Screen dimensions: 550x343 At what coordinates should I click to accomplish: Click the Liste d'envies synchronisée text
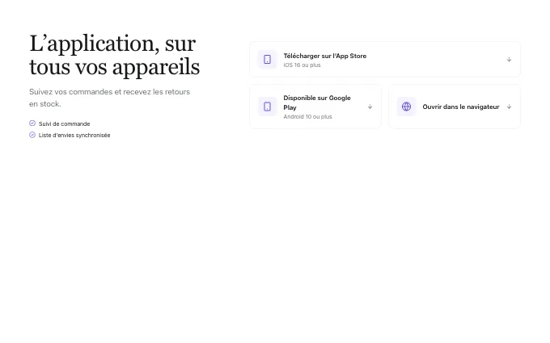(x=74, y=135)
